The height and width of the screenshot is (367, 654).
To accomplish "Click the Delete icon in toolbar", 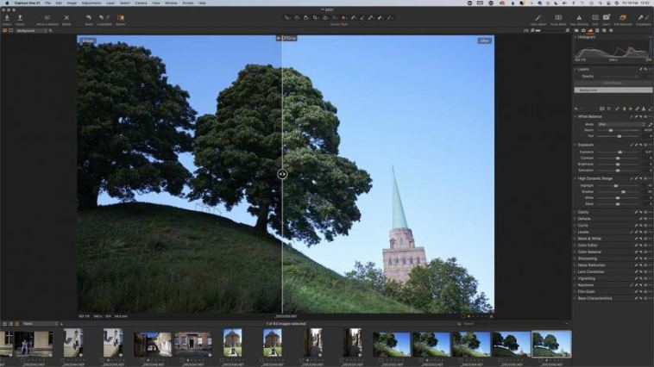I will click(66, 18).
